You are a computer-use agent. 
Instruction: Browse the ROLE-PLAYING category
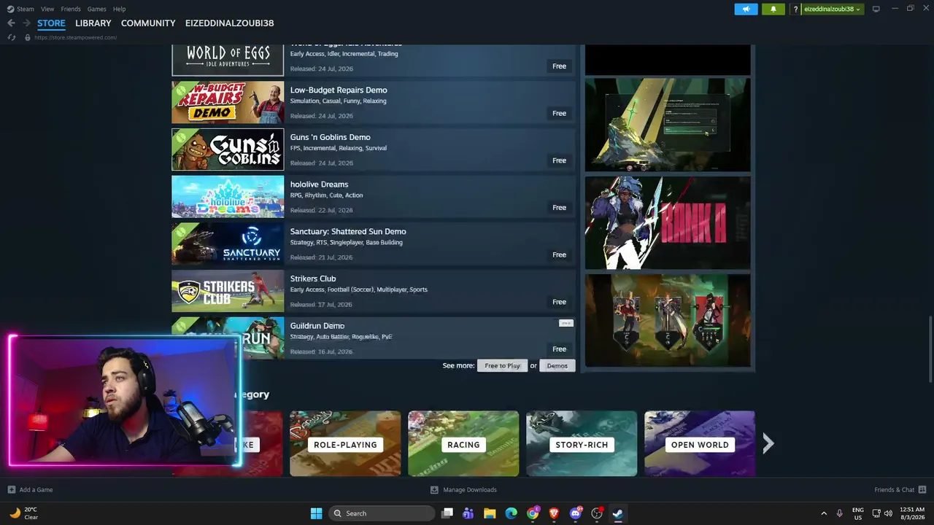point(345,443)
